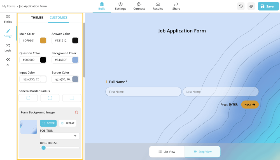Open the POSITION dropdown
Viewport: 280px width, 160px height.
60,136
